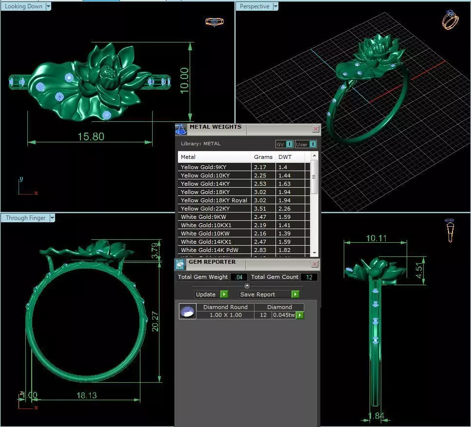Click the 10.11 dimension in the side view

click(376, 238)
